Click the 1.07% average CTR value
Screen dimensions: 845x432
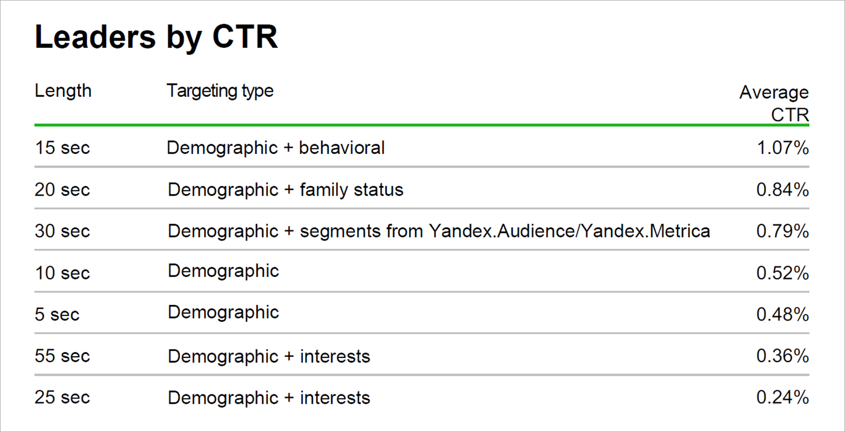click(782, 148)
